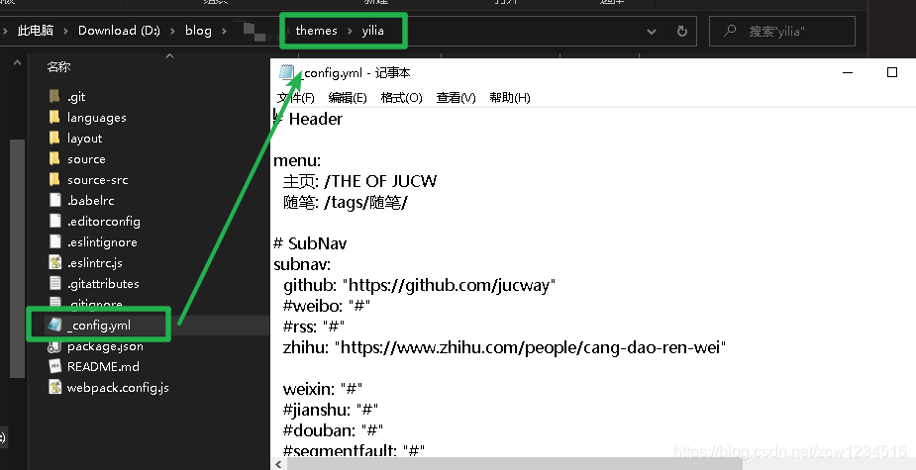Expand chevron after 此电脑 in path

pos(65,31)
